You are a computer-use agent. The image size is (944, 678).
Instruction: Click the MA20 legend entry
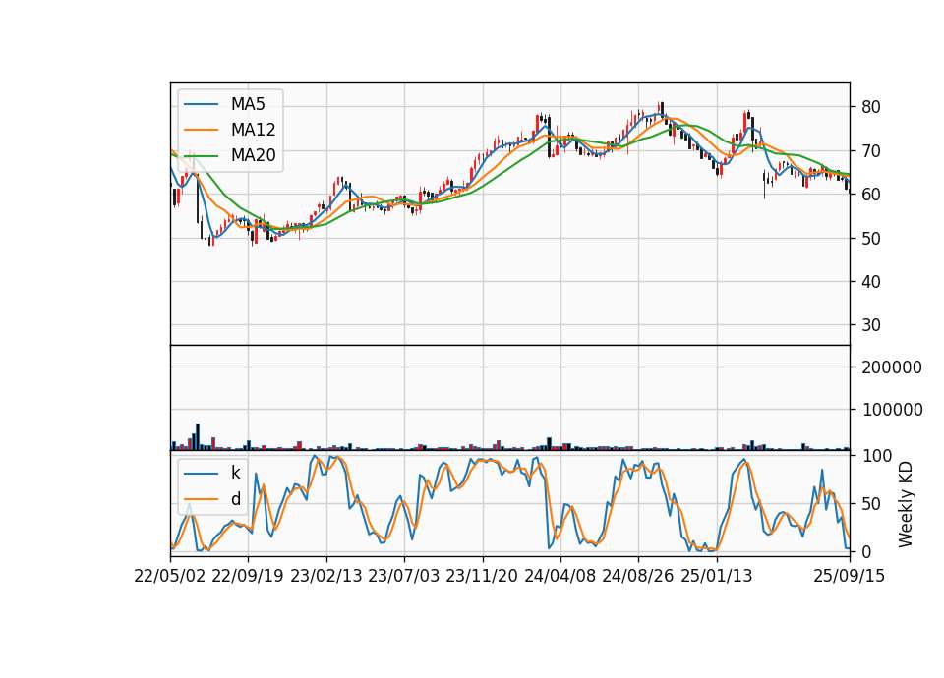point(230,155)
